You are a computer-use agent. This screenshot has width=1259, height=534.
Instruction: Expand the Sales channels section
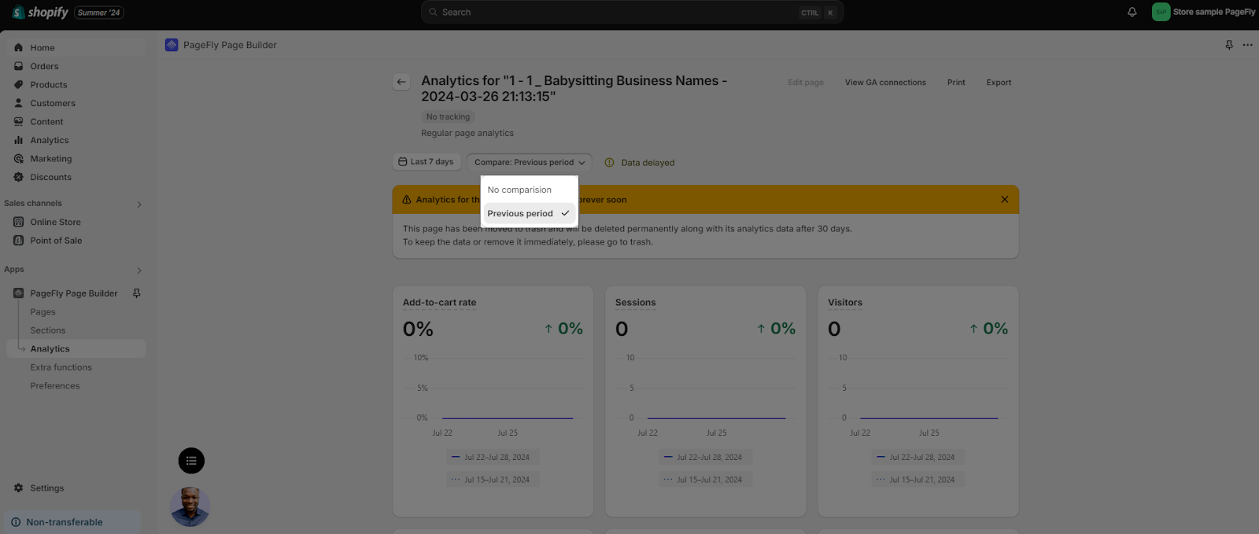(x=139, y=204)
